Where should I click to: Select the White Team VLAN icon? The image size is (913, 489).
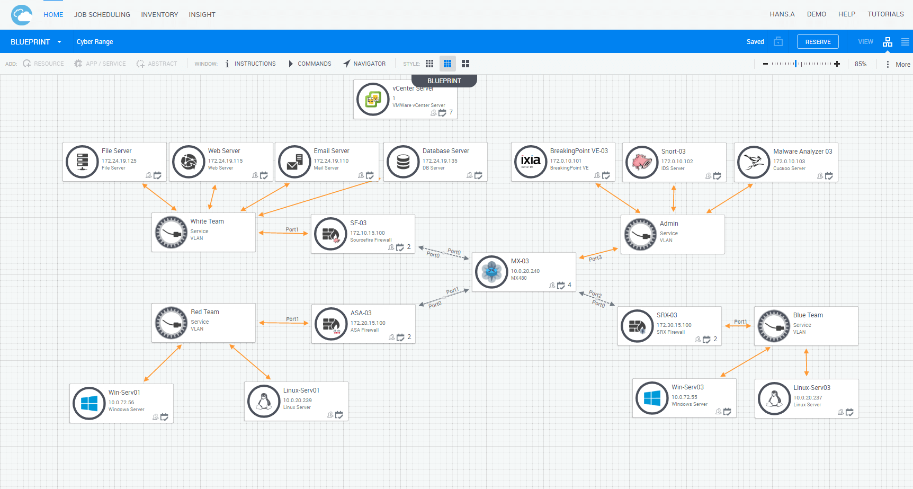pos(171,232)
